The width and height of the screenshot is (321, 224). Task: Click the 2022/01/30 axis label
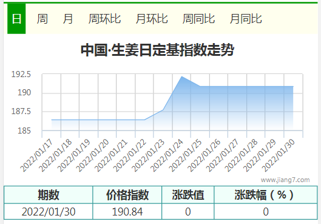pyautogui.click(x=279, y=155)
